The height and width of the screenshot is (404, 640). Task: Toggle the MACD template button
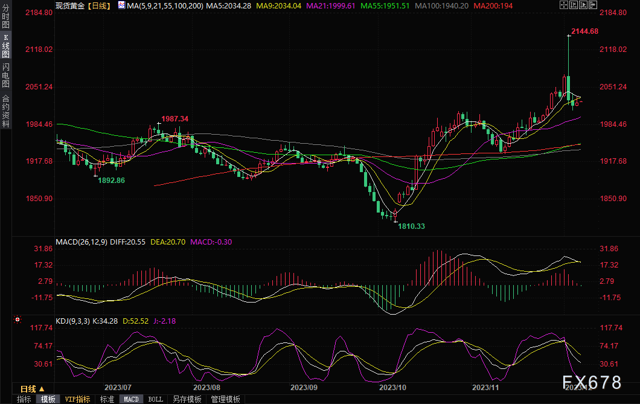click(131, 399)
